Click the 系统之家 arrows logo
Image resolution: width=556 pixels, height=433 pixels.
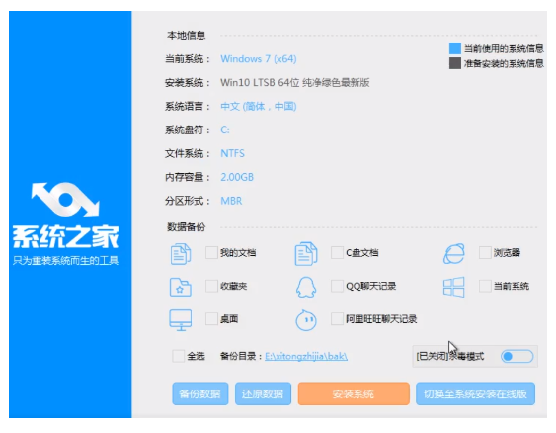pyautogui.click(x=65, y=200)
